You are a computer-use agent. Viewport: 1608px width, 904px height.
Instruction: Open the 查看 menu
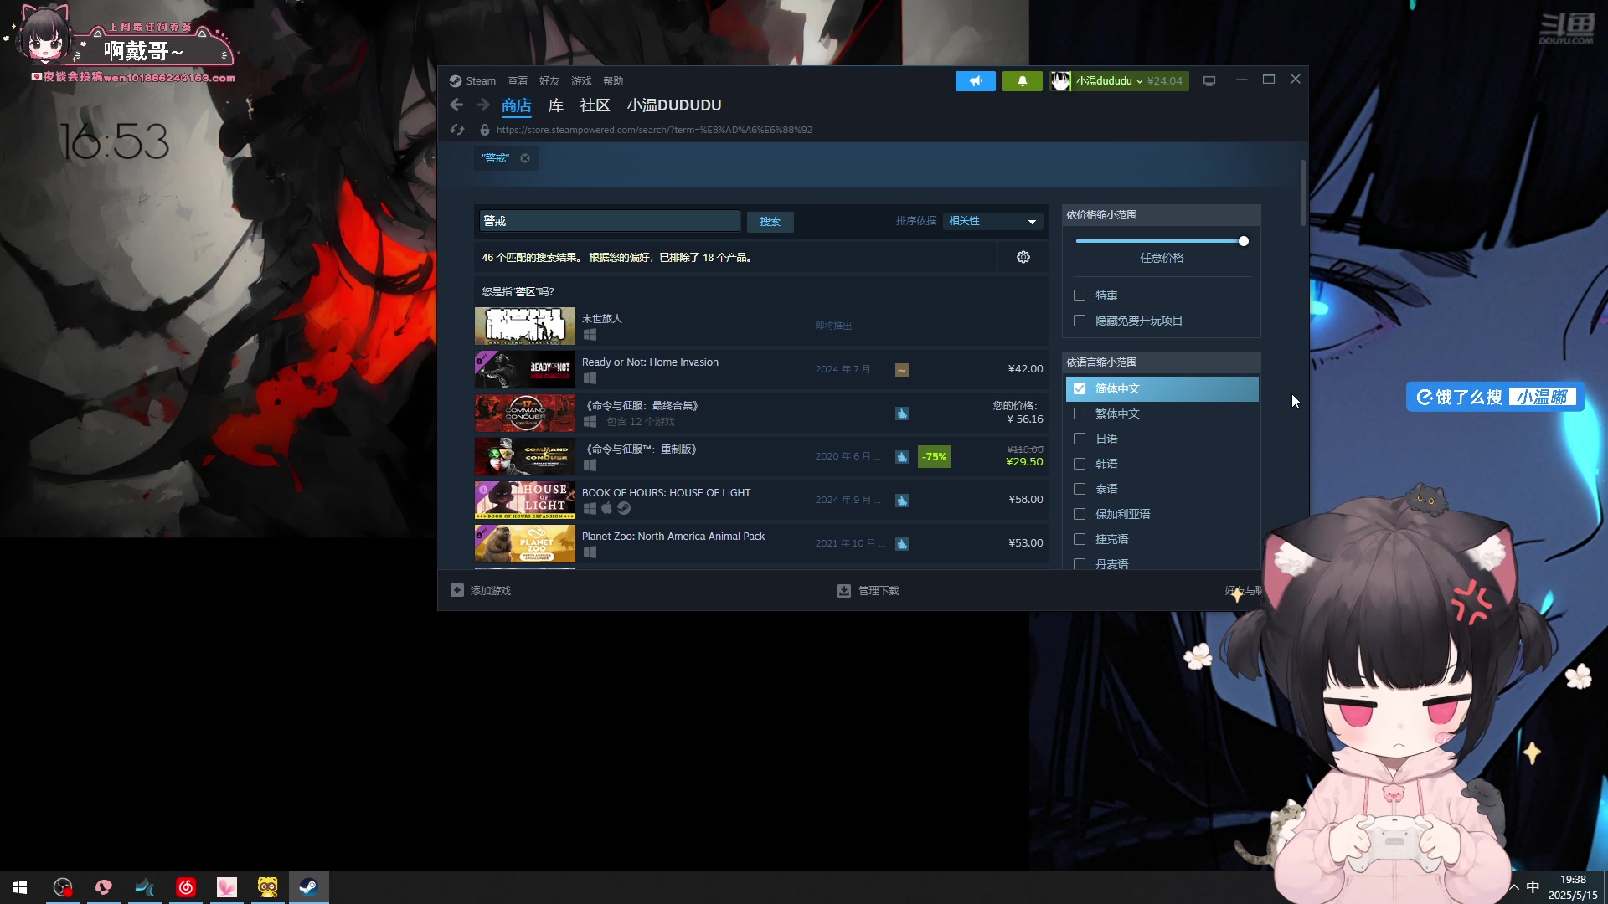(x=518, y=81)
